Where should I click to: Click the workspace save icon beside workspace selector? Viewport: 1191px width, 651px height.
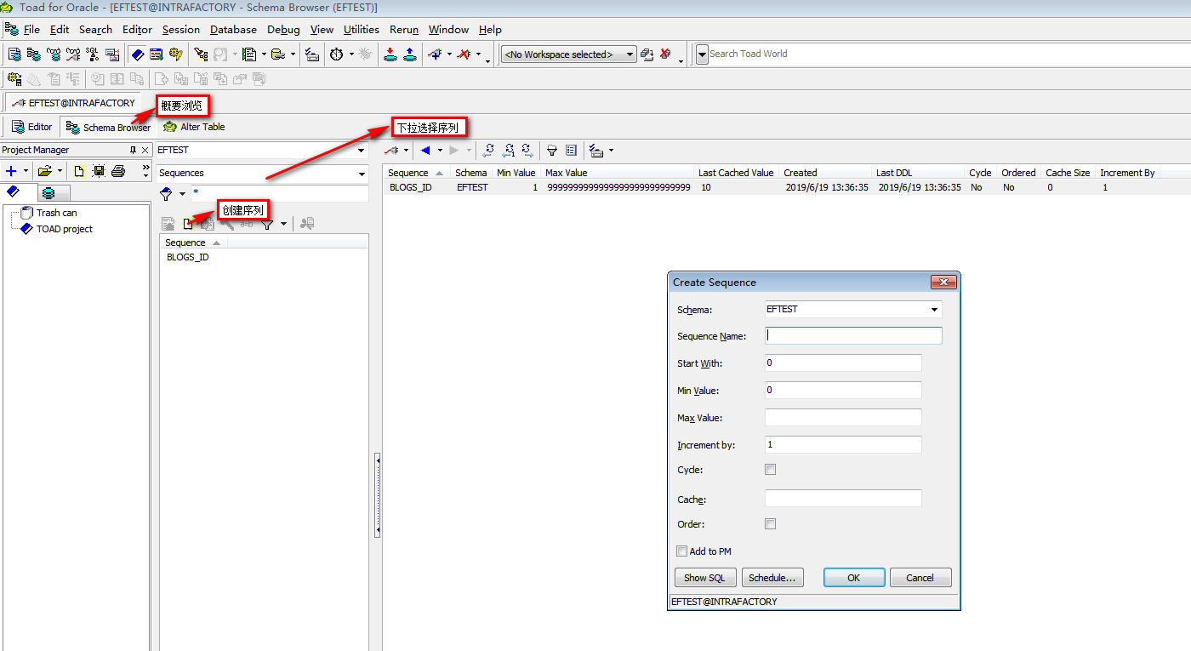tap(647, 54)
